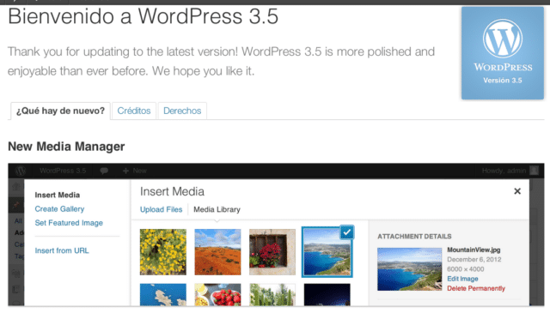Select the island aerial map thumbnail
This screenshot has width=550, height=319.
(163, 294)
